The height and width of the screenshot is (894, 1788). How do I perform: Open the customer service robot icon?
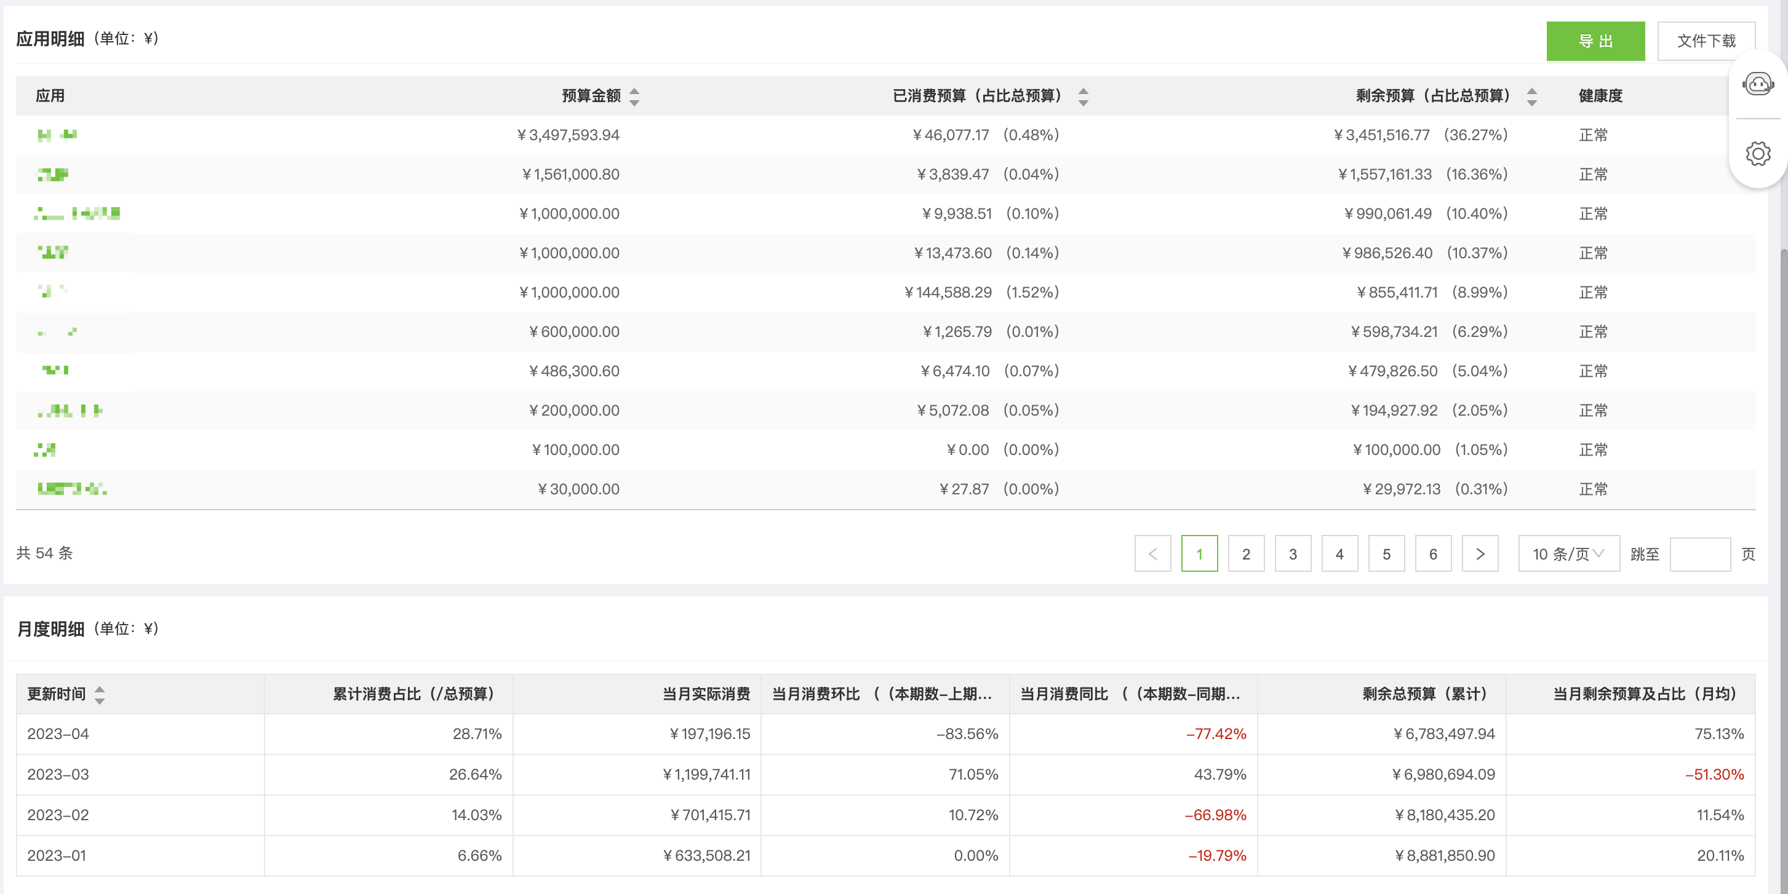(x=1757, y=85)
